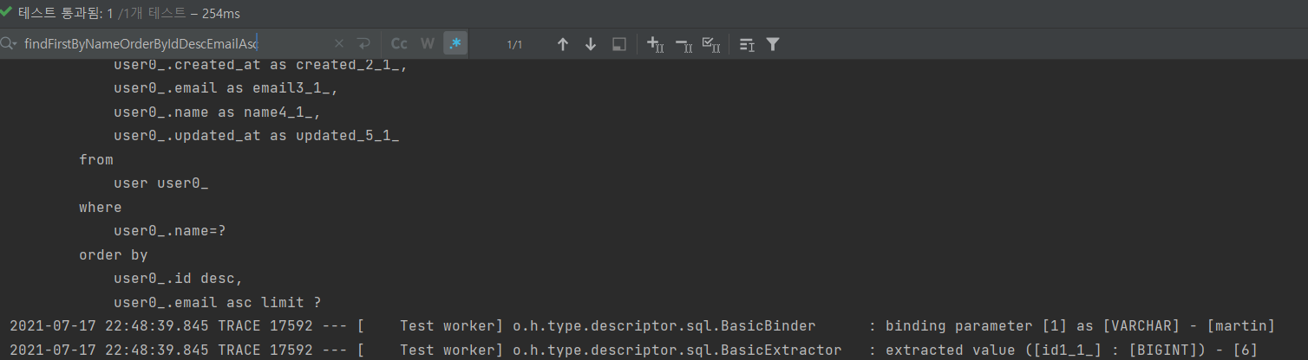Click 'user0_.email asc limit ?' line

pyautogui.click(x=217, y=303)
